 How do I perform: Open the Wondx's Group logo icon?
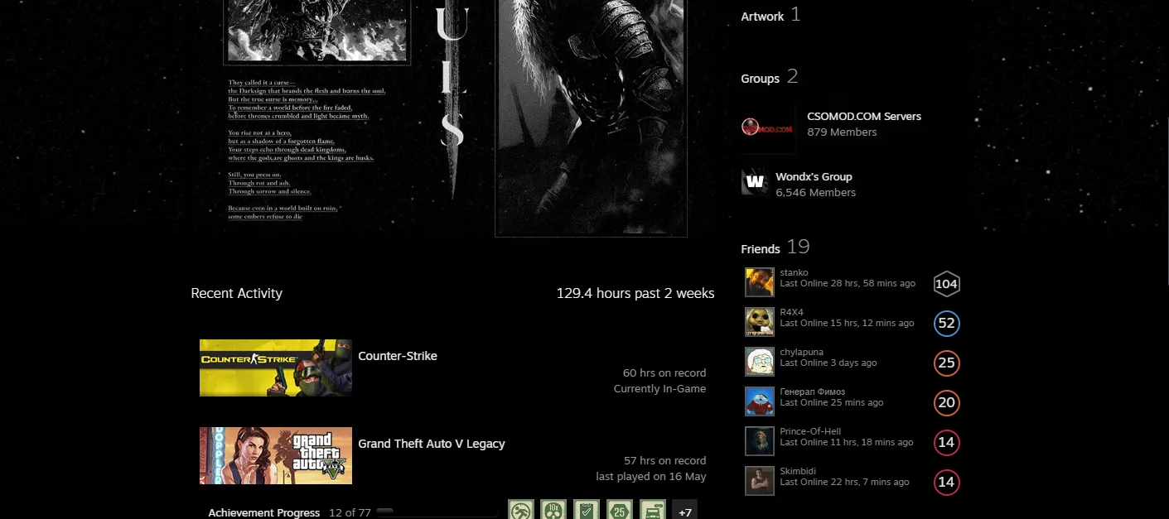click(x=755, y=181)
